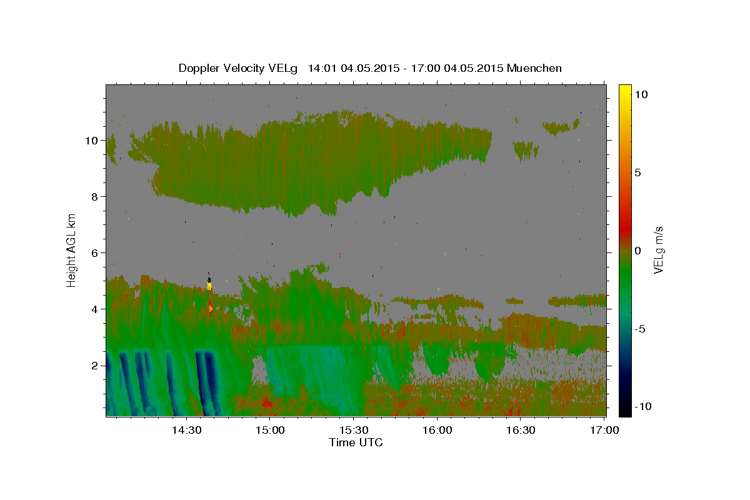Image resolution: width=750 pixels, height=500 pixels.
Task: Click the 'VELg m/s' colorbar label
Action: pyautogui.click(x=658, y=249)
